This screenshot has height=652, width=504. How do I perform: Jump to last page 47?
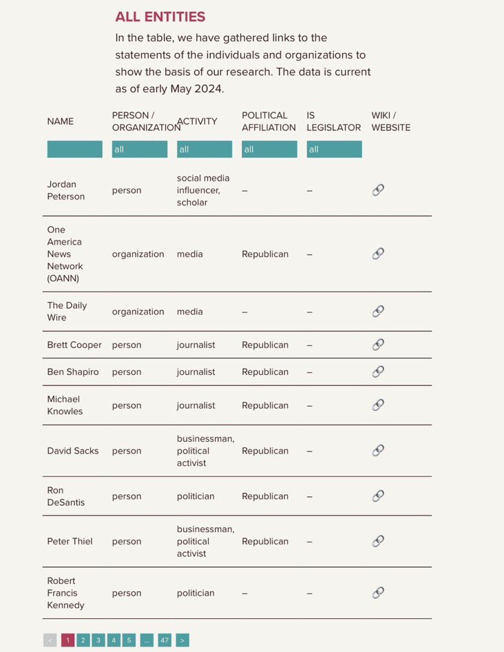point(165,640)
